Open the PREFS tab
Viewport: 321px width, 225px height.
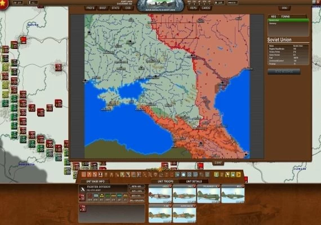pos(90,8)
